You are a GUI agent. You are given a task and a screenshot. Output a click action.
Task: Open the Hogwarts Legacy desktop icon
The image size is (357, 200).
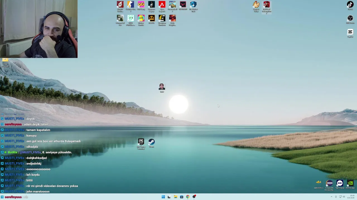151,7
